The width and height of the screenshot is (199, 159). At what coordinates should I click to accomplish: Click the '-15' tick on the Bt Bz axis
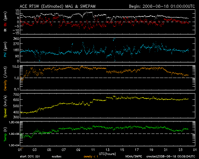16,33
